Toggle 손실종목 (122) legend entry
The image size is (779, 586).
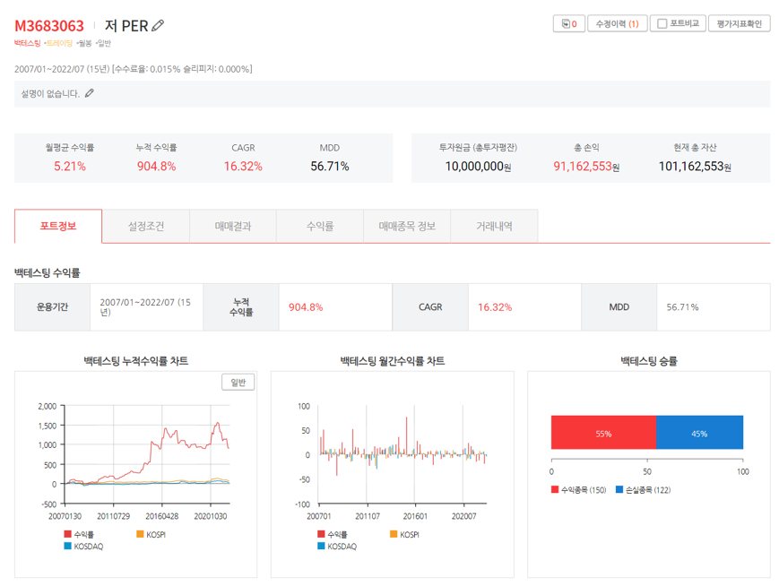click(x=644, y=489)
